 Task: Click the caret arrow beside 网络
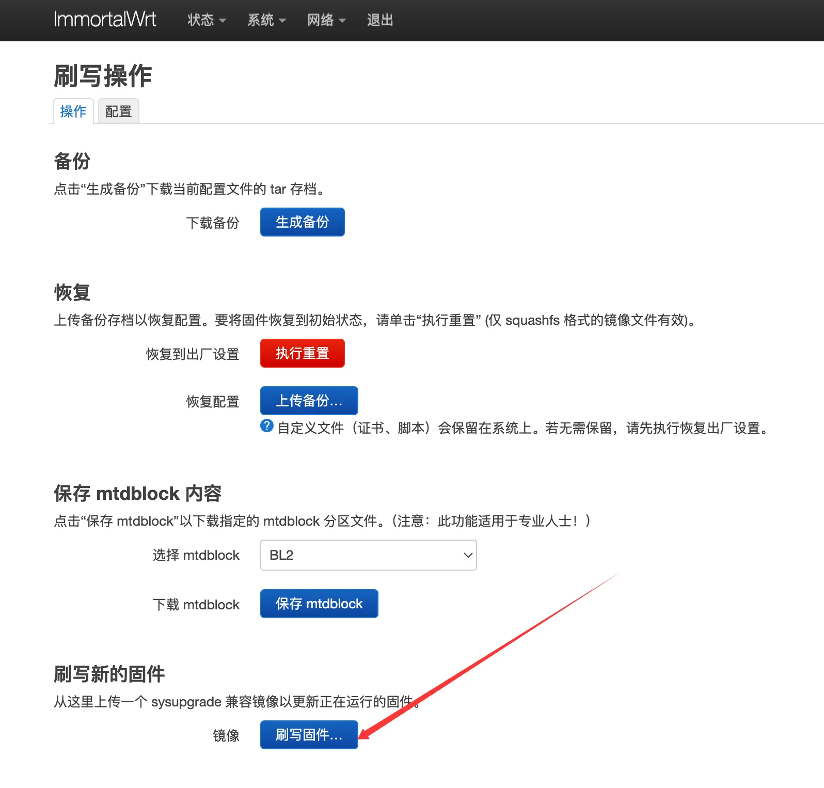point(342,21)
